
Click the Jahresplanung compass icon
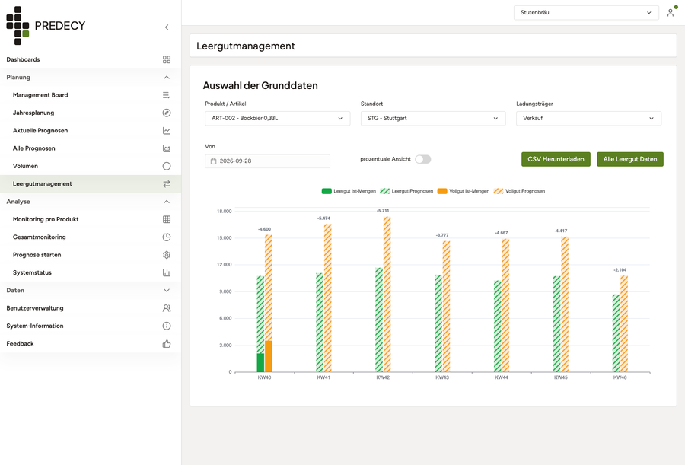click(x=167, y=113)
